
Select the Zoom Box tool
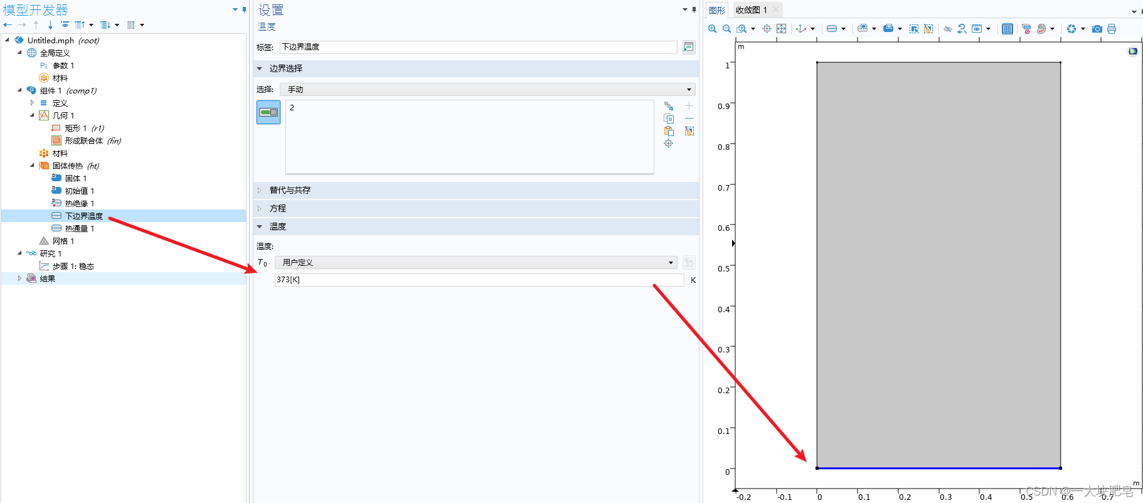(x=742, y=29)
